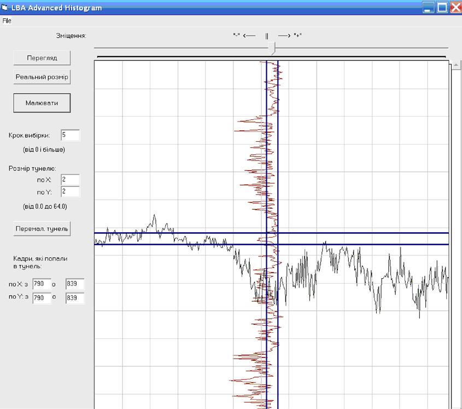Viewport: 462px width, 409px height.
Task: Click the по X frames end field
Action: [x=74, y=284]
